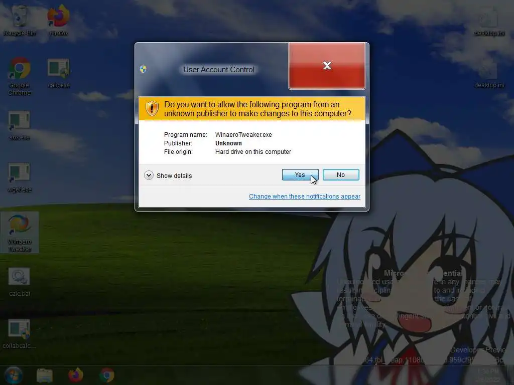Select lower desktop.ini file icon
Viewport: 514px width, 385px height.
(x=489, y=74)
